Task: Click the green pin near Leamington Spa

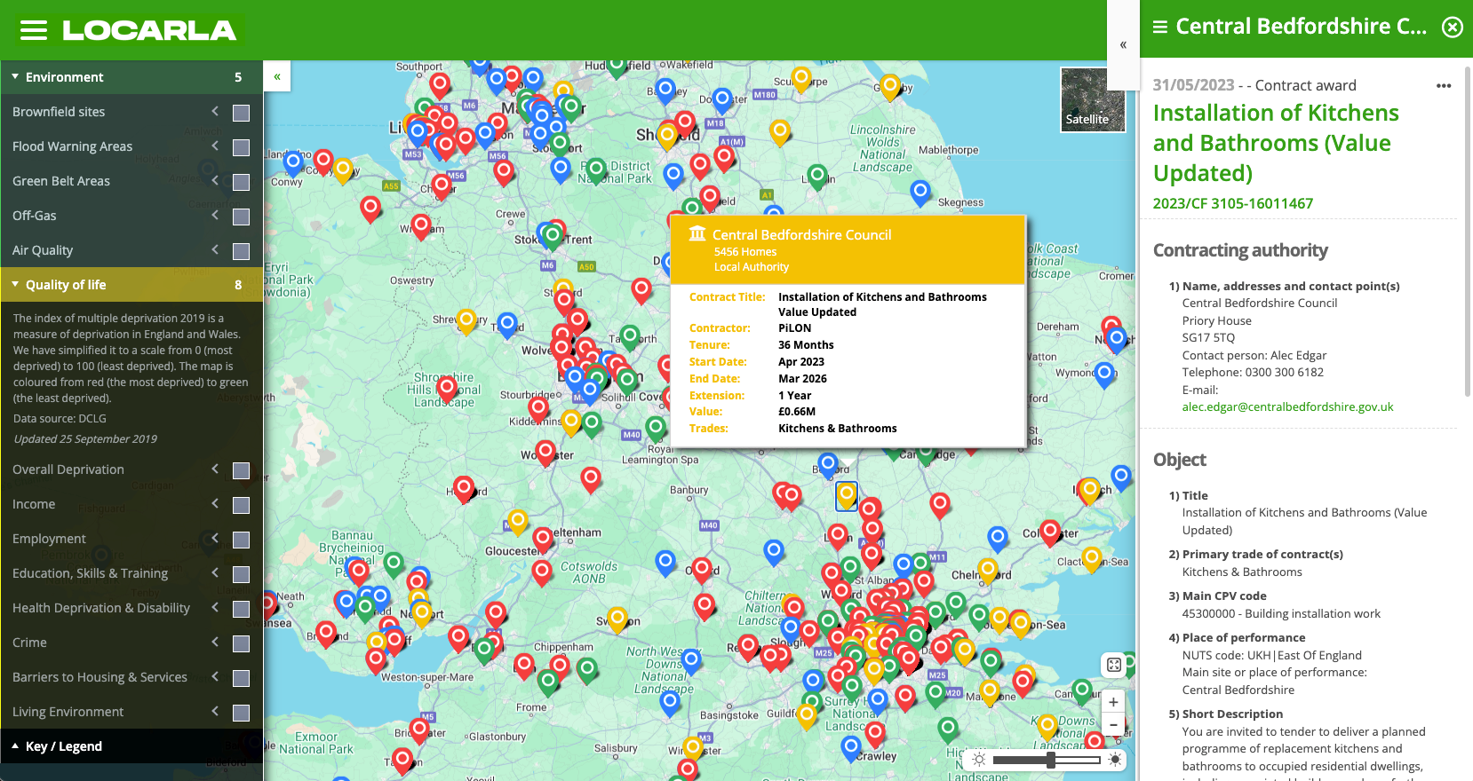Action: click(x=656, y=430)
